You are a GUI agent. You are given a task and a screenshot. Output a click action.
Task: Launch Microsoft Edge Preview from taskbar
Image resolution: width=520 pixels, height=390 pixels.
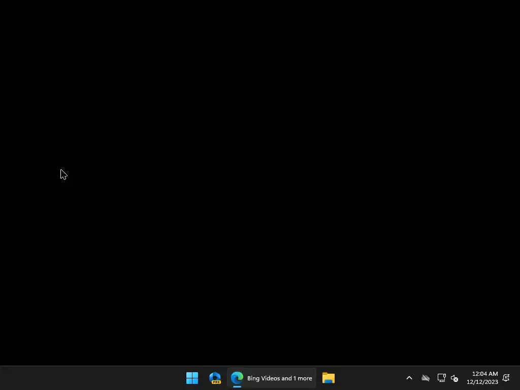215,378
